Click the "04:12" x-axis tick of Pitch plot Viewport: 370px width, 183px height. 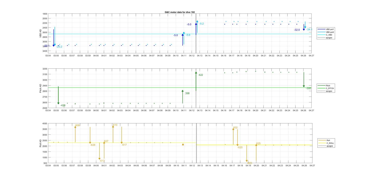point(192,110)
